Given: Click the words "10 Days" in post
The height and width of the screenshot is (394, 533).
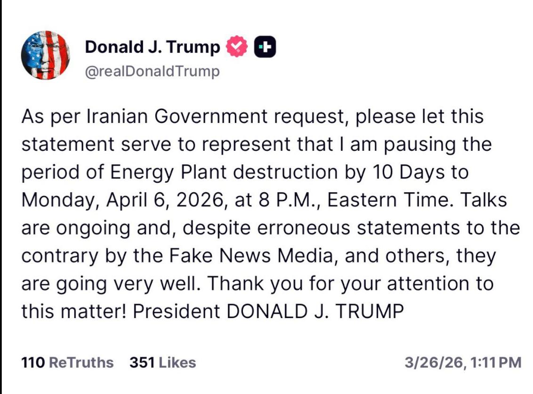Looking at the screenshot, I should click(x=405, y=172).
